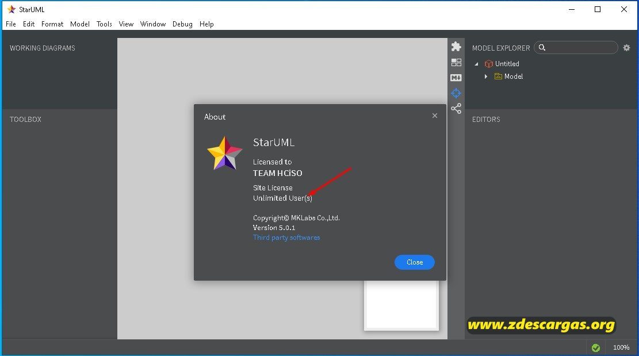This screenshot has height=356, width=639.
Task: Open Model Explorer settings gear
Action: pyautogui.click(x=626, y=48)
